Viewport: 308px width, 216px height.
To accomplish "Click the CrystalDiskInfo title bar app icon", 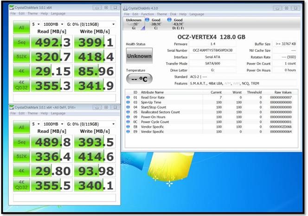I will (125, 8).
